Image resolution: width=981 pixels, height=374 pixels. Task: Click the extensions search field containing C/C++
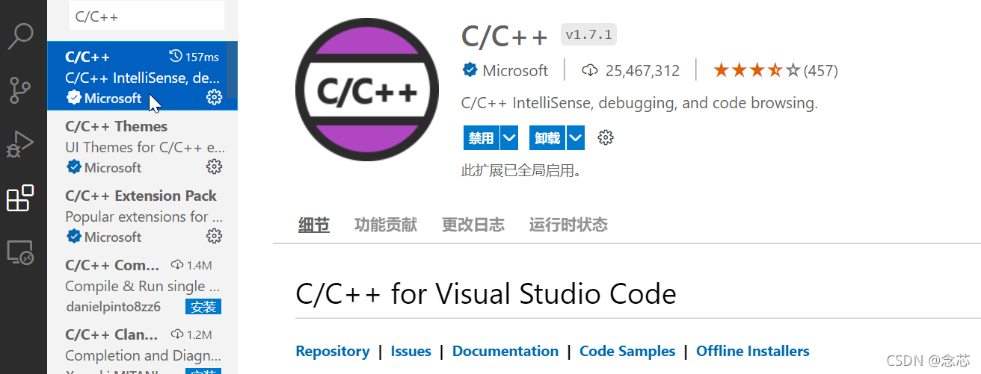[x=147, y=16]
